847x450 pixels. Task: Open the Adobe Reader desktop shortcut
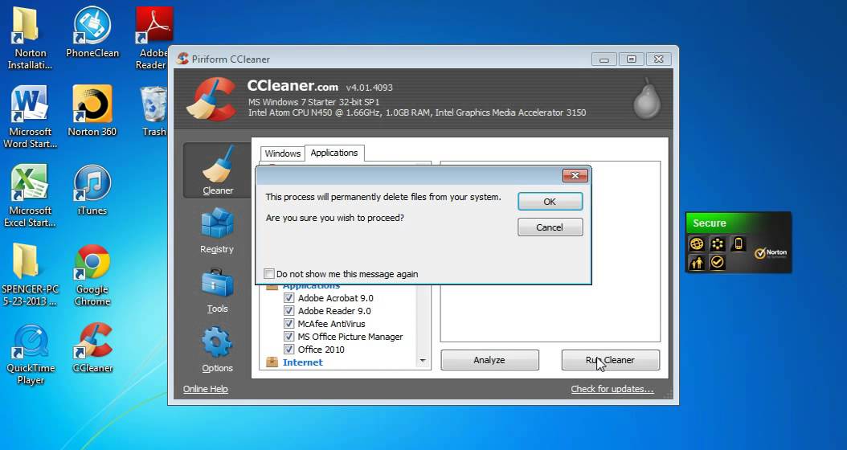point(153,39)
